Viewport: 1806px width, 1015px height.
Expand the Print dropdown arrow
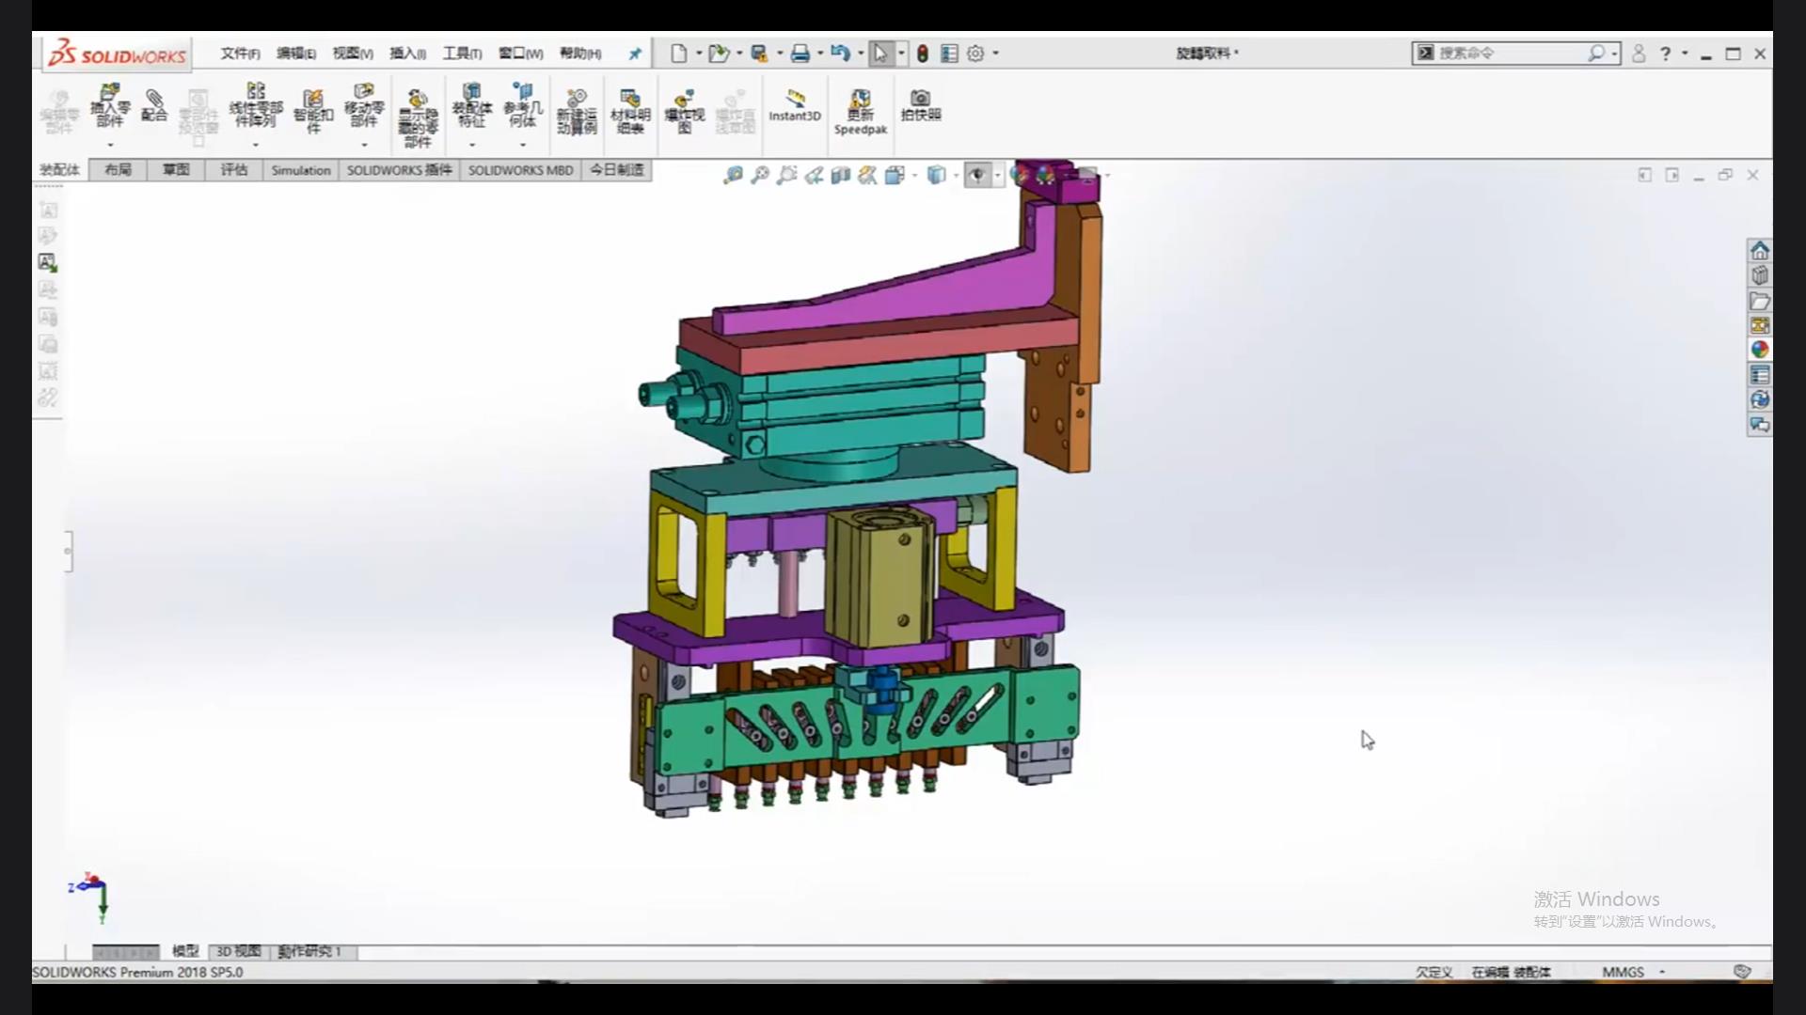[820, 54]
